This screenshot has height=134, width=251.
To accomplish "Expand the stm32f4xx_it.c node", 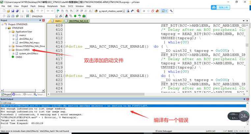I will click(x=14, y=39).
